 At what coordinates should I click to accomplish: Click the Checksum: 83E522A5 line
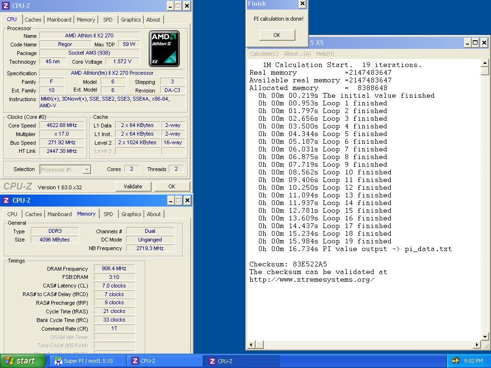click(x=288, y=264)
